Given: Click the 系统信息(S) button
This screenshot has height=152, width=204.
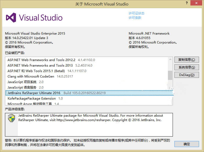Looking at the screenshot, I should click(x=186, y=67).
